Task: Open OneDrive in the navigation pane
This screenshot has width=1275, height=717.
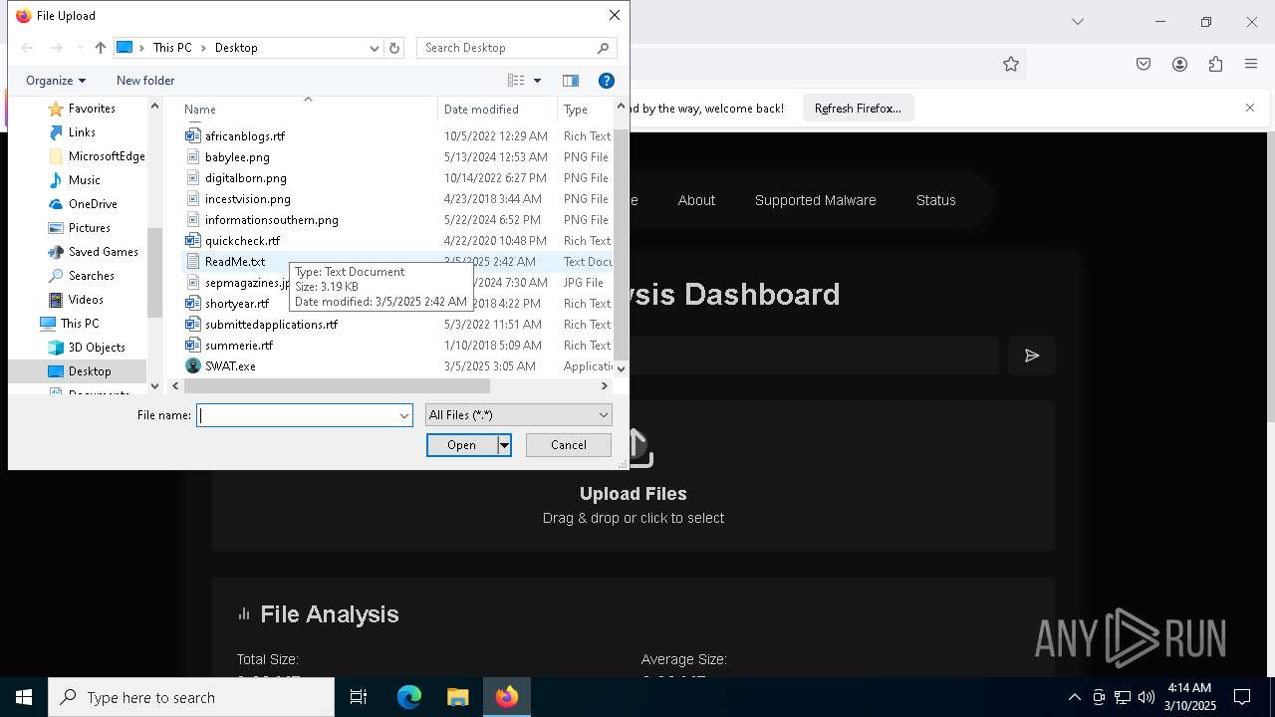Action: 93,204
